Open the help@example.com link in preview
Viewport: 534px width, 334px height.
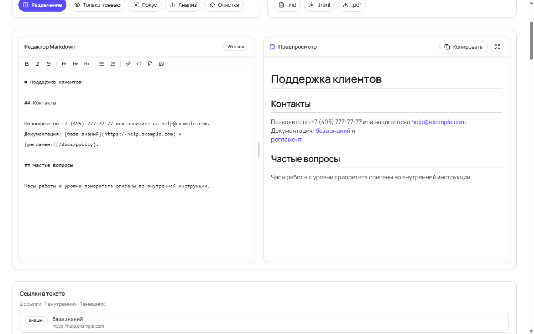pyautogui.click(x=438, y=122)
